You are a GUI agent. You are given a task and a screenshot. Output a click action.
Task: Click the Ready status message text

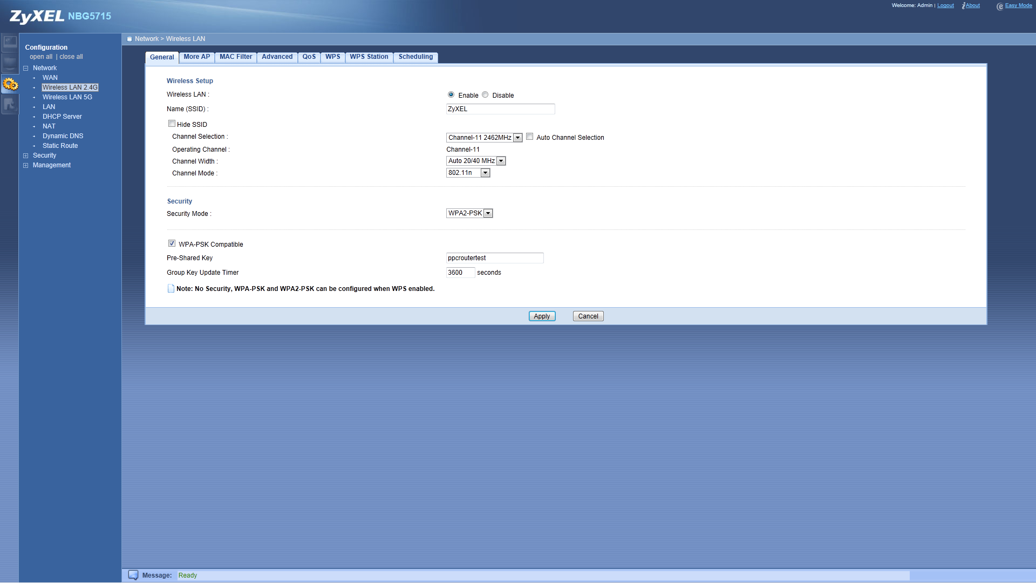pos(188,575)
